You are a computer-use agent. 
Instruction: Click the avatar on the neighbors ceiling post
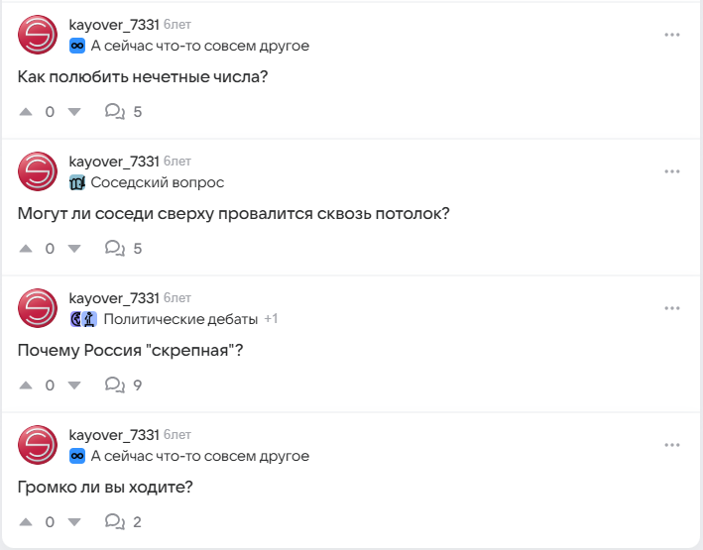pos(38,171)
